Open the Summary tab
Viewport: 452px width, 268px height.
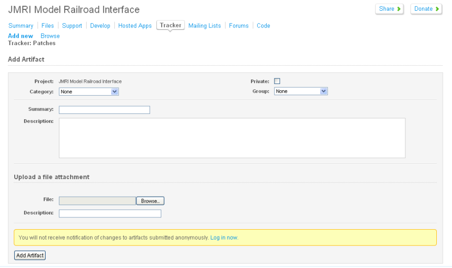[21, 26]
